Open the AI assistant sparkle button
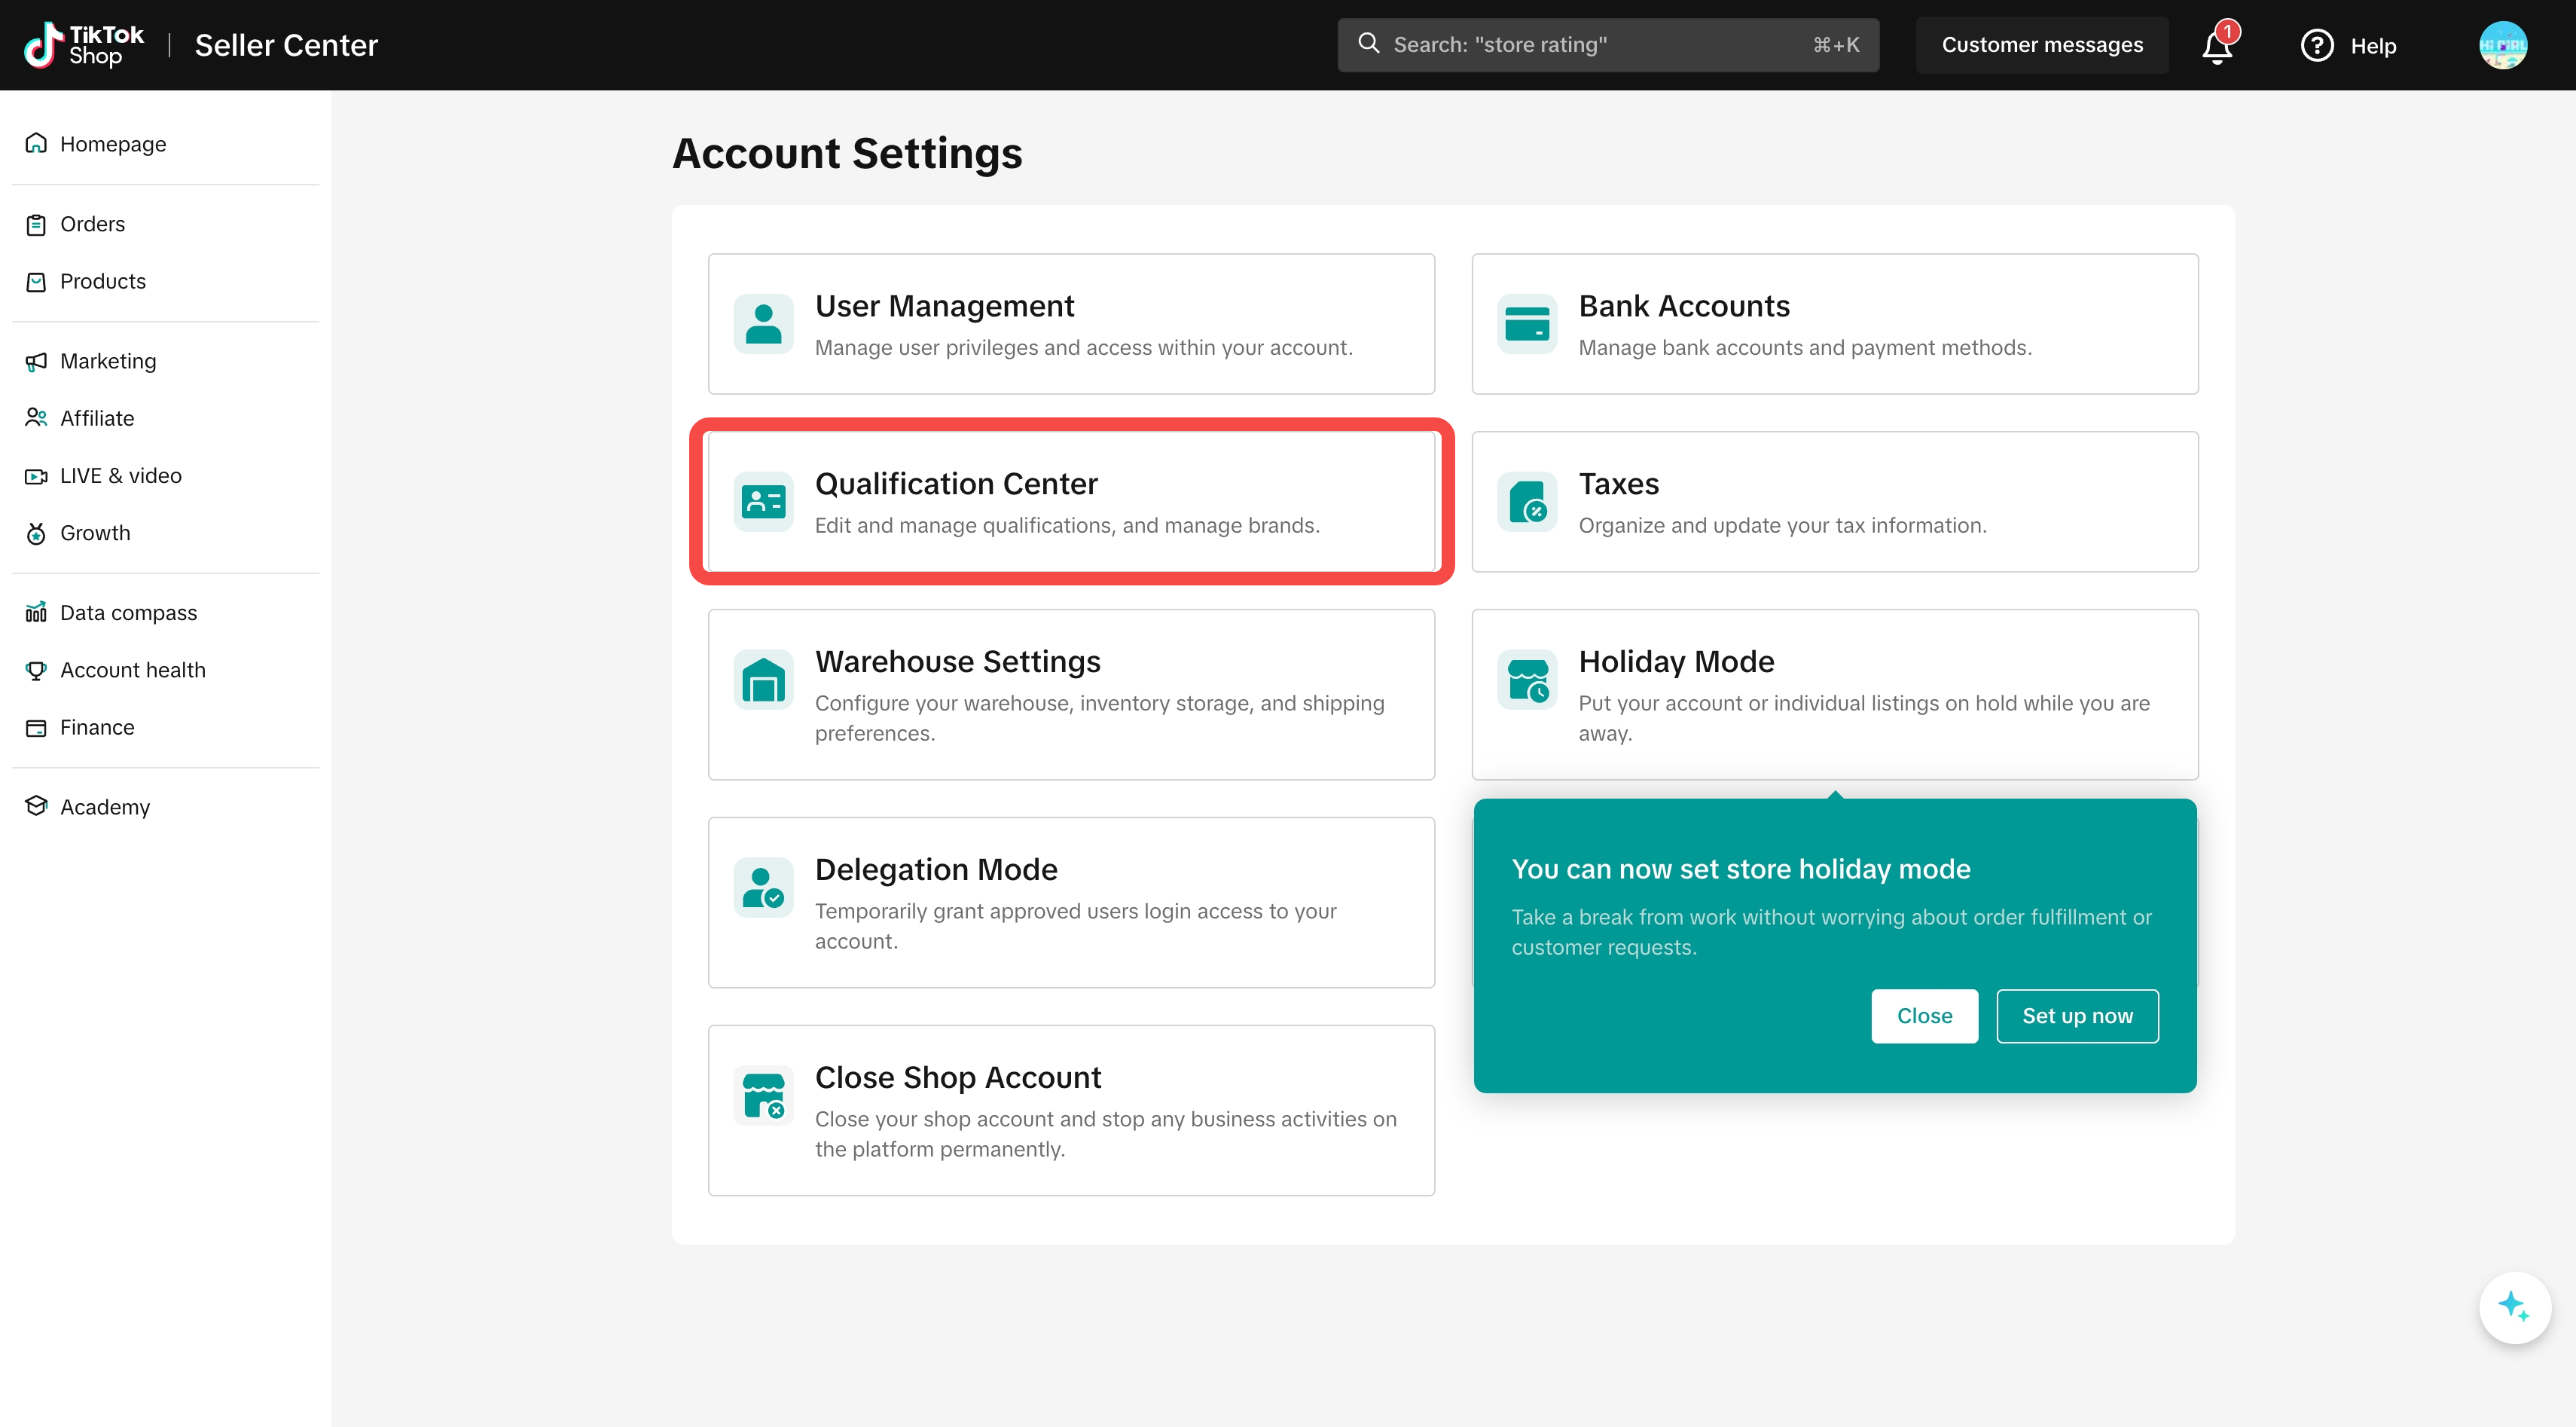 [2514, 1307]
